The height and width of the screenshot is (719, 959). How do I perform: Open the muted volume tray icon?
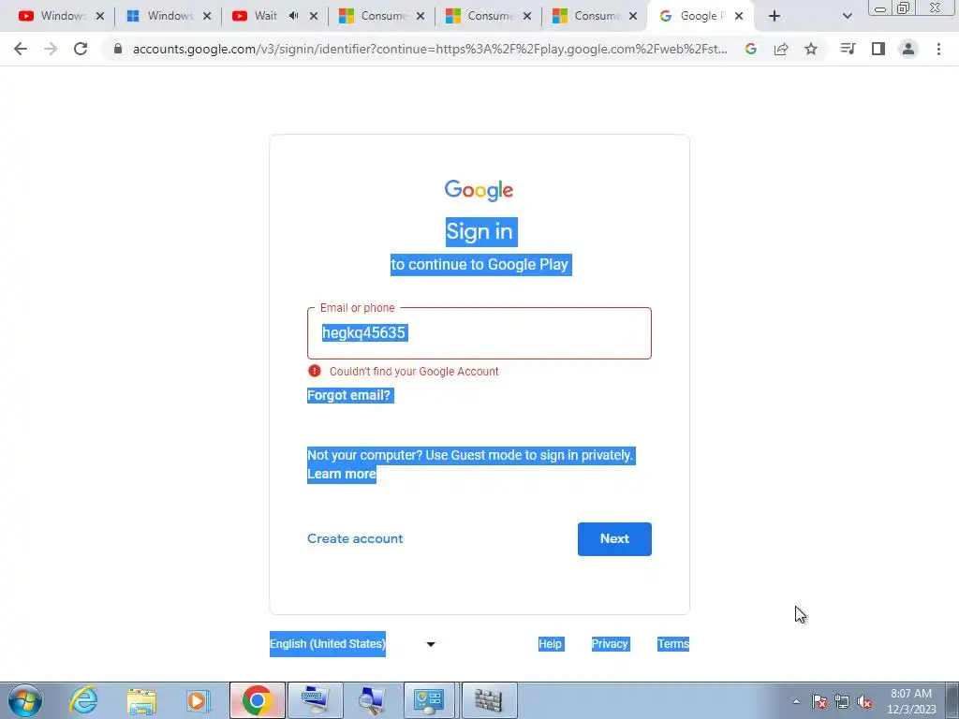tap(864, 701)
